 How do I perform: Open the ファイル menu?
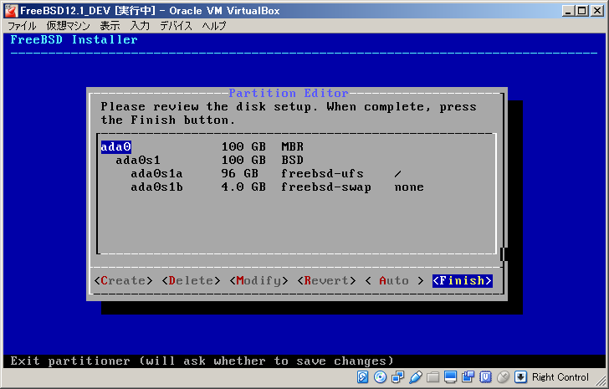[x=22, y=26]
